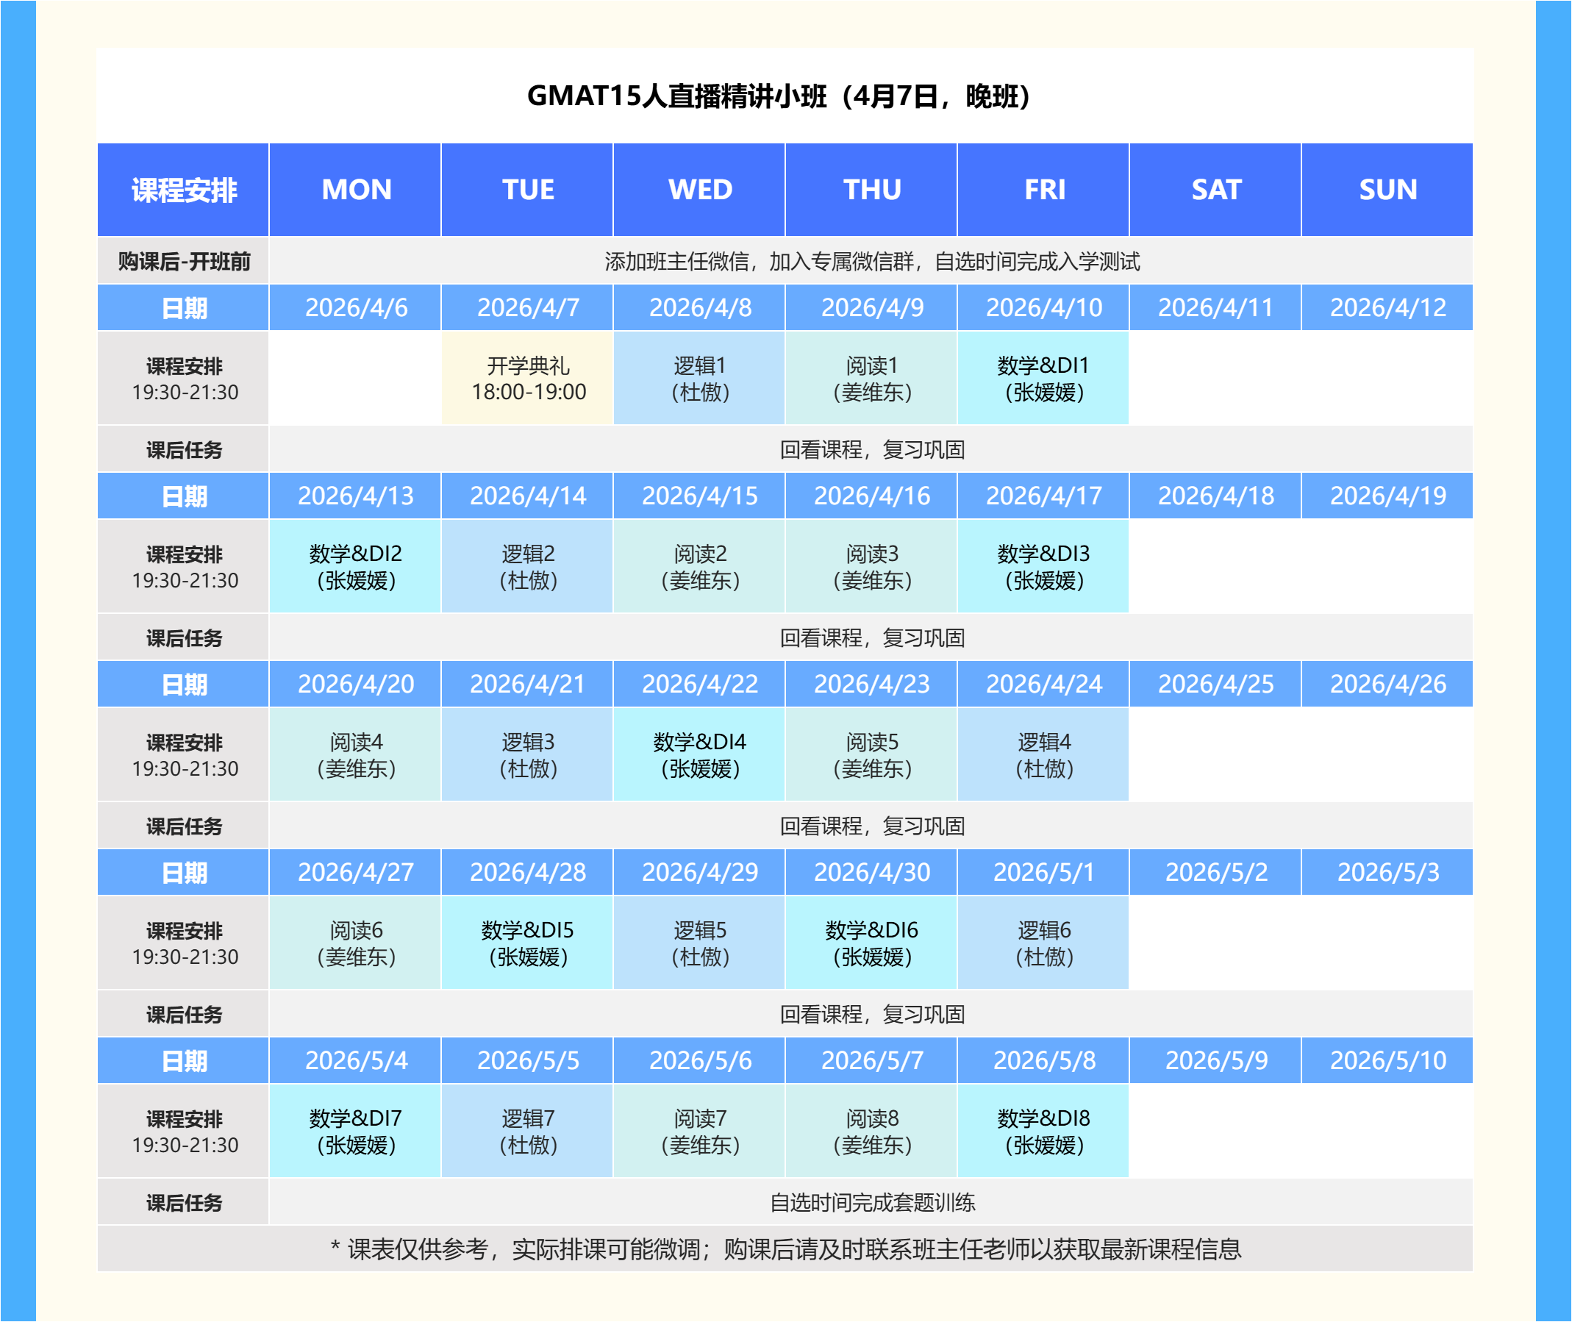Click the 自选时间完成套题训练 row
Viewport: 1572px width, 1322px height.
click(x=871, y=1202)
